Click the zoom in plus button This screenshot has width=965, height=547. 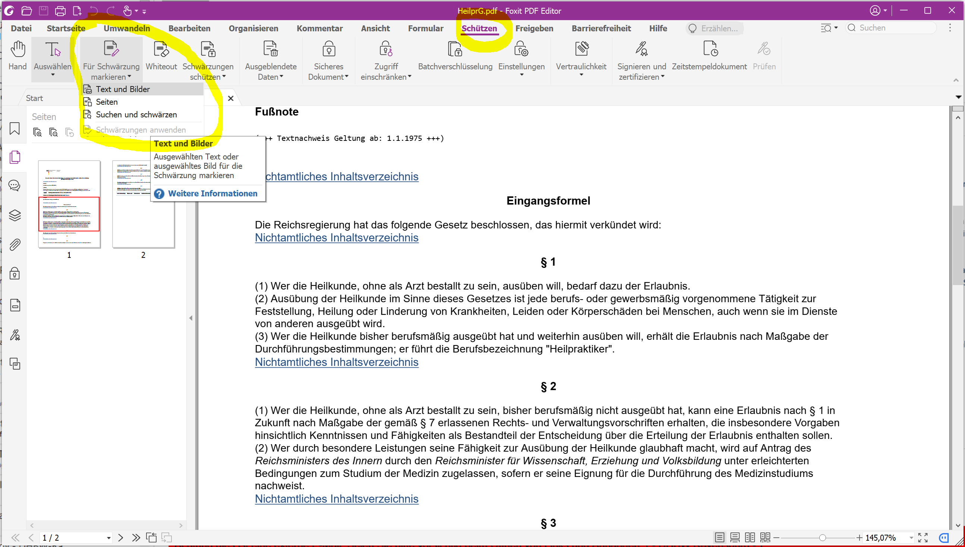click(859, 538)
